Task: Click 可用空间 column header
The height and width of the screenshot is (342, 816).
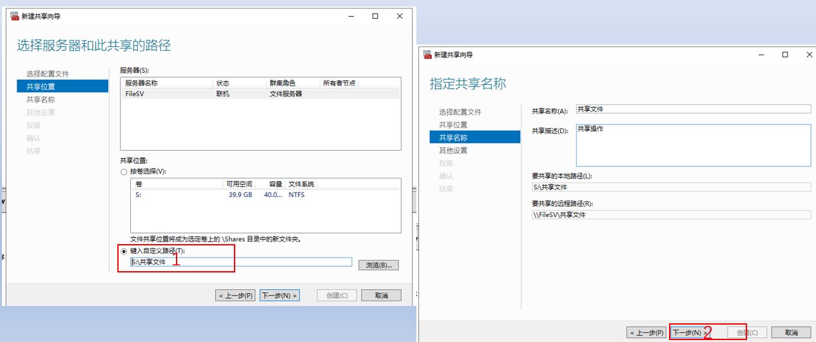Action: click(x=239, y=184)
